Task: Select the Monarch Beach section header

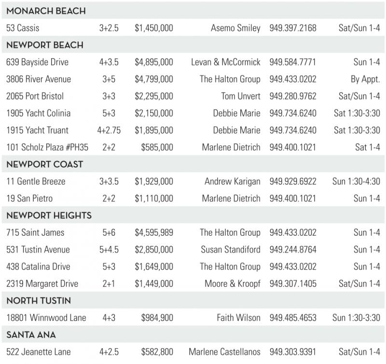Action: tap(45, 11)
